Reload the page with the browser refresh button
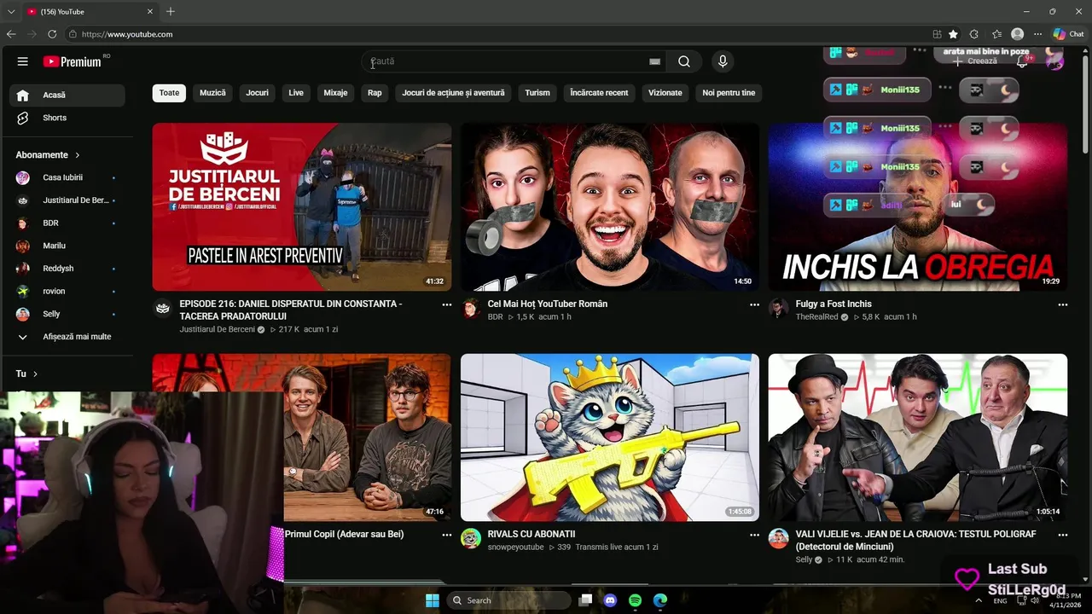1092x614 pixels. [x=52, y=34]
